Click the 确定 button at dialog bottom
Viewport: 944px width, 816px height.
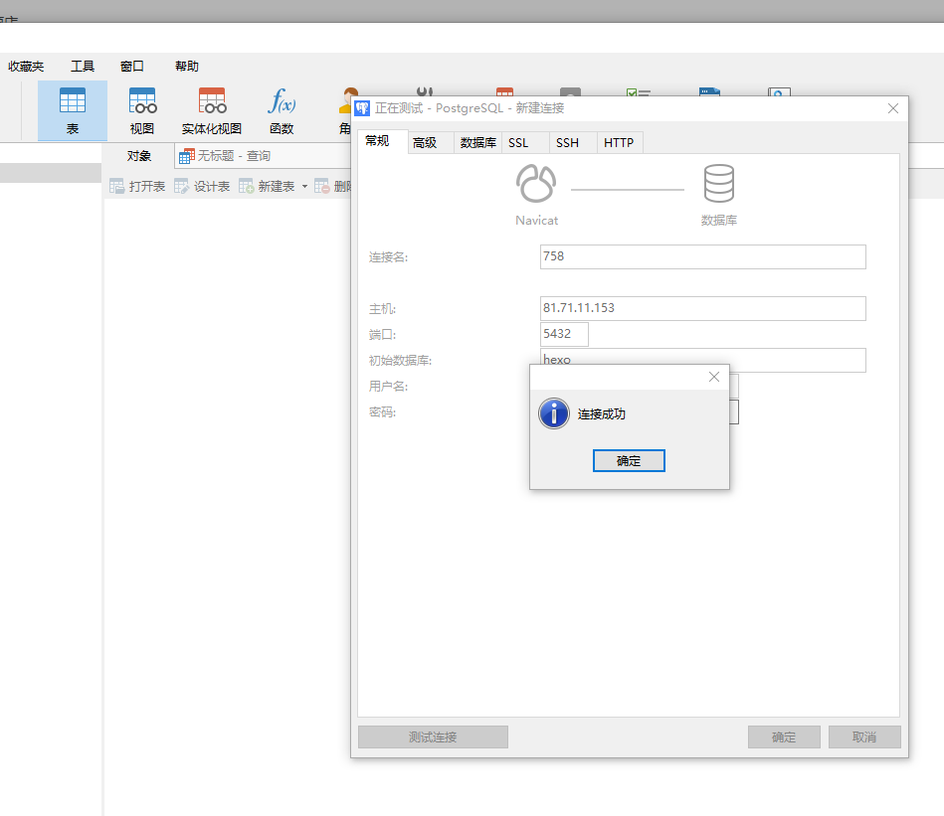point(784,736)
